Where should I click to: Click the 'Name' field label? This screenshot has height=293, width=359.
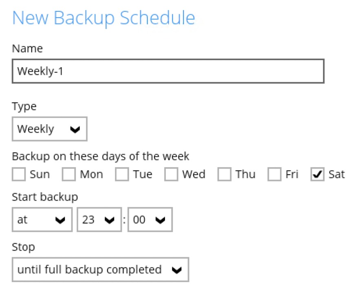[x=27, y=49]
